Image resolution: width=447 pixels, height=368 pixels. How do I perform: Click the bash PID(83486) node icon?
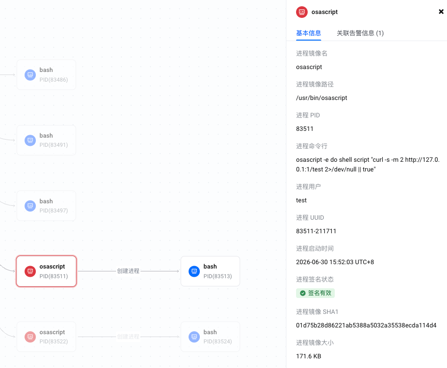point(30,75)
